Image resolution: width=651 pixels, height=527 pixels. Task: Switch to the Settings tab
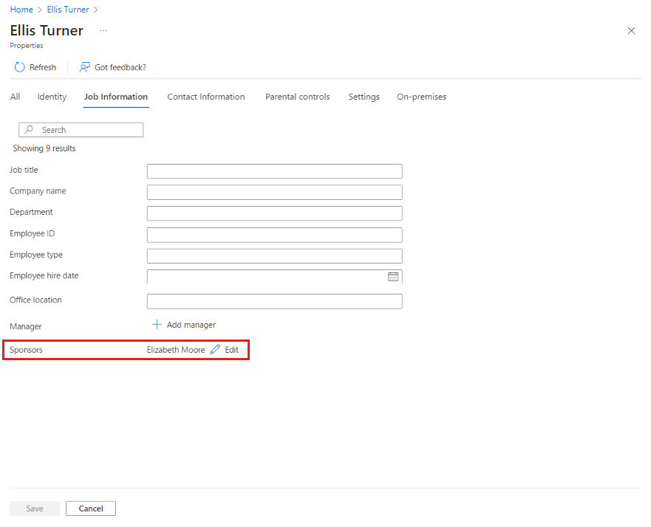coord(364,97)
